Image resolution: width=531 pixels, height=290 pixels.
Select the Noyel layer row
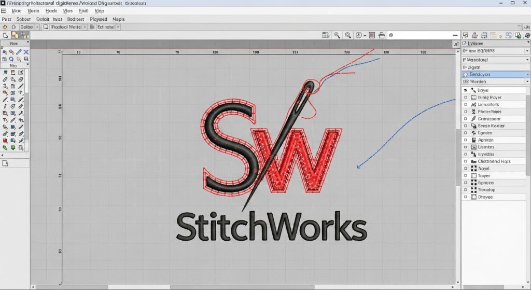pos(494,169)
